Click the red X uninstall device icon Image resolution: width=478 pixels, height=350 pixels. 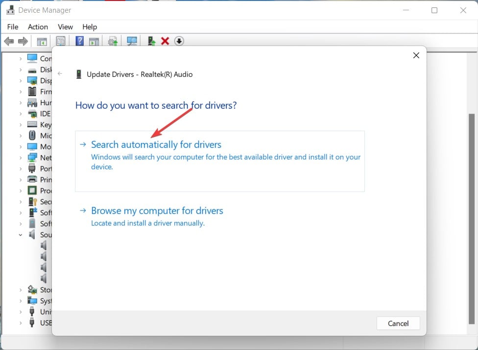pos(165,41)
